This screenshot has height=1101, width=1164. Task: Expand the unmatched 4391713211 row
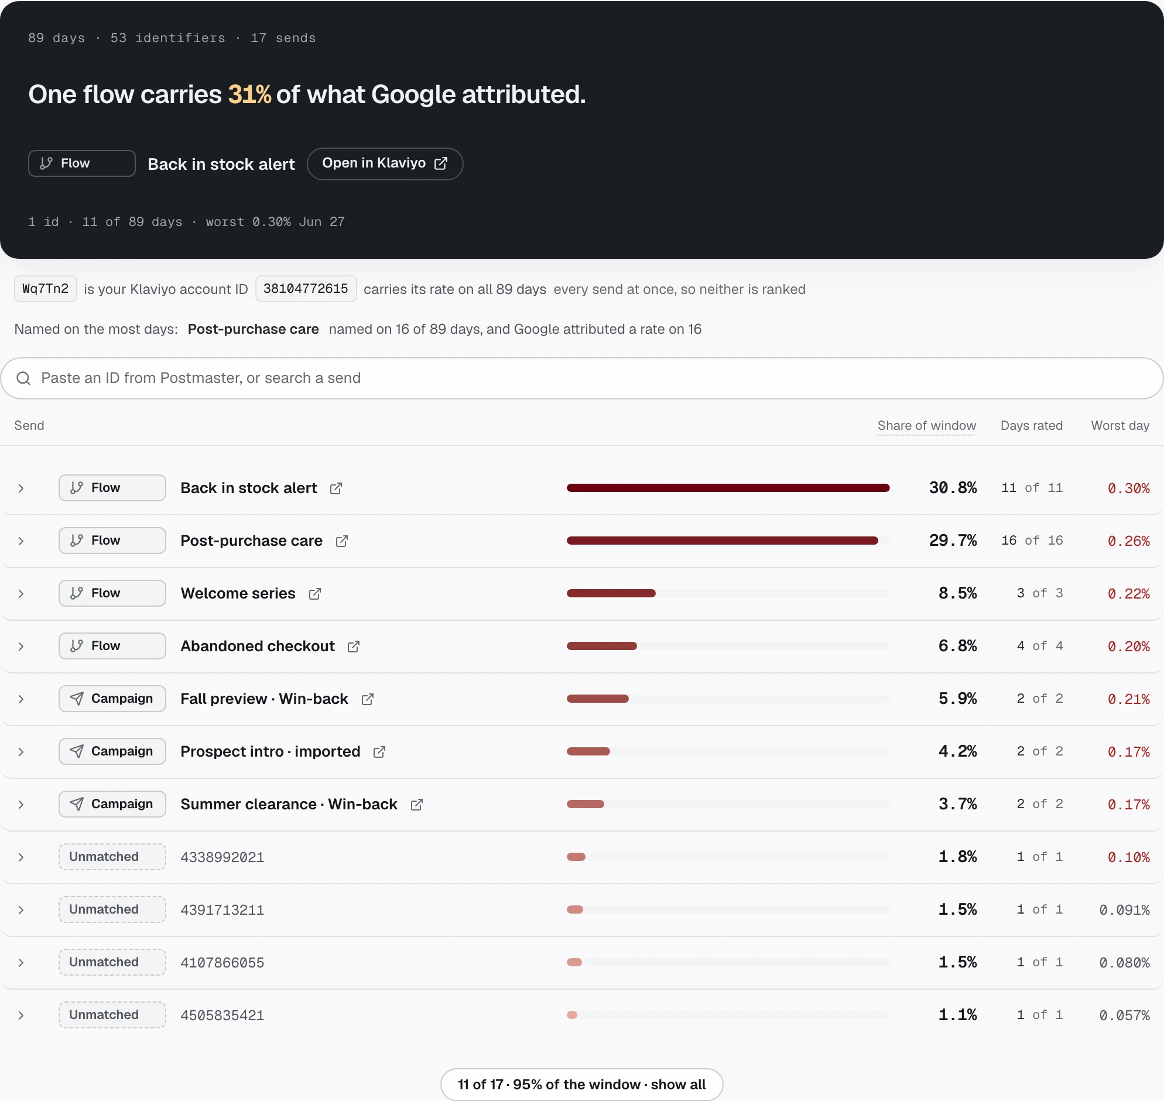coord(21,909)
